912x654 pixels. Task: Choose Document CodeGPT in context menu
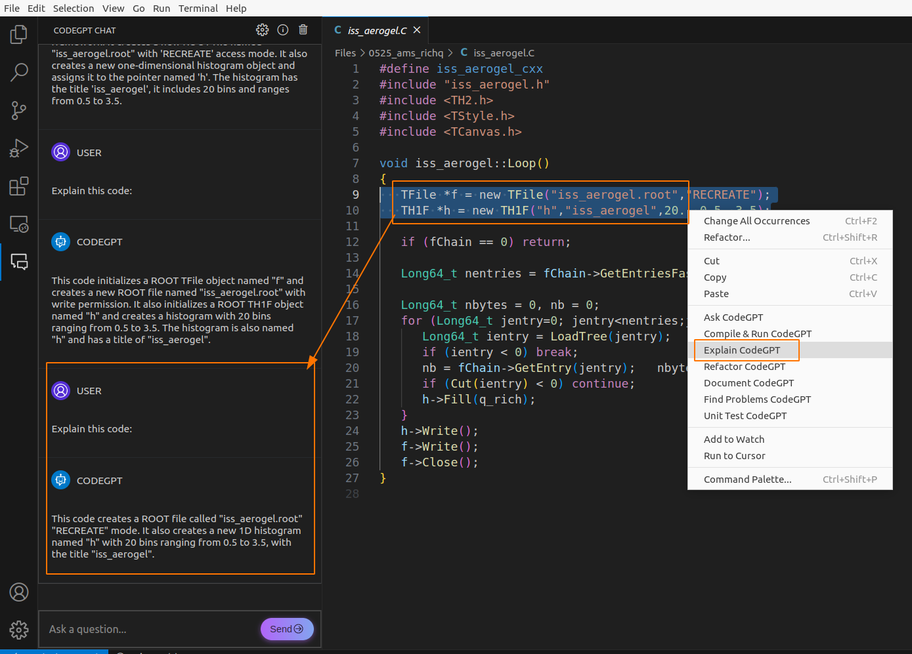(790, 383)
